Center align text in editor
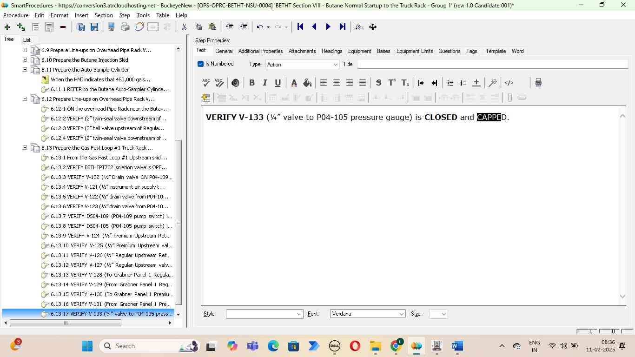The image size is (635, 357). click(x=336, y=83)
